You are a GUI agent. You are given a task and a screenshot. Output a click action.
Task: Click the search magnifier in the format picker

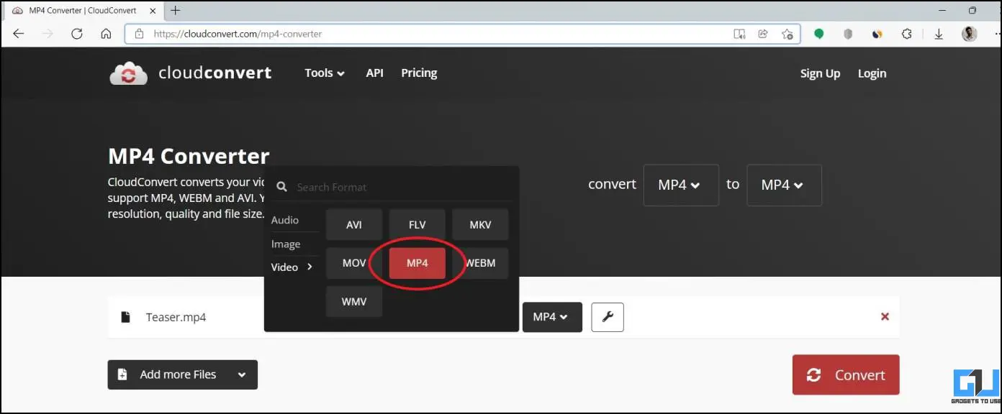coord(281,187)
